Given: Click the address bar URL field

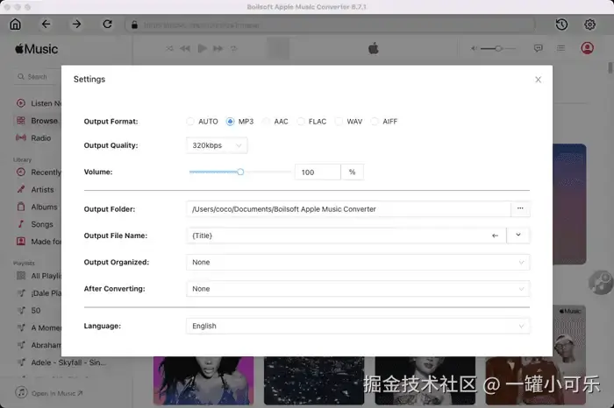Looking at the screenshot, I should [x=330, y=25].
